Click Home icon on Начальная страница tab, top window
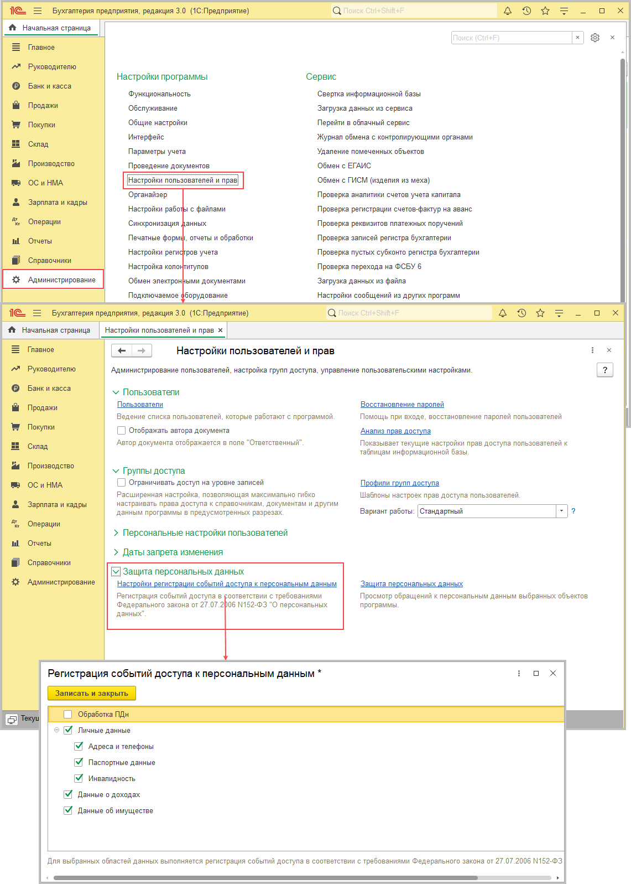The image size is (631, 884). click(x=12, y=28)
